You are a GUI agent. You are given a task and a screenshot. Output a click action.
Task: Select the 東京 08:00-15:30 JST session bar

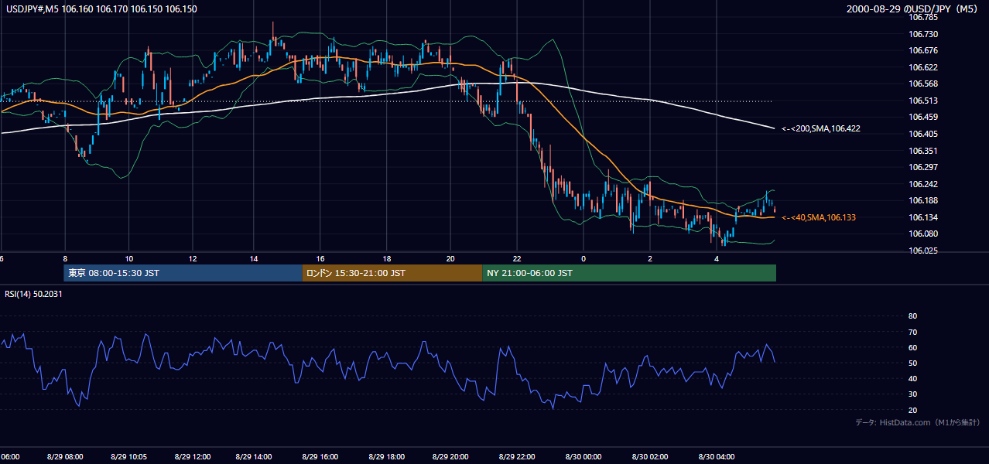183,273
